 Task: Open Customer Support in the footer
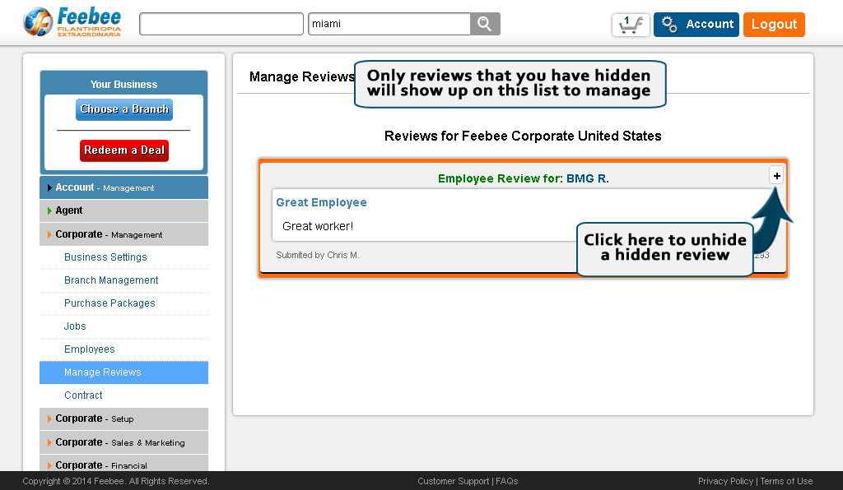tap(453, 481)
